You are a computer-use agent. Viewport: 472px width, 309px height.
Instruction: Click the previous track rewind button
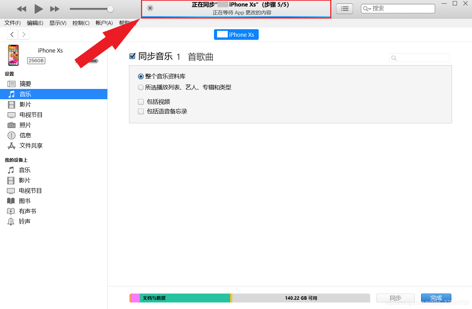coord(21,9)
